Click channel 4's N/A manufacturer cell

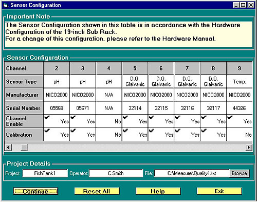click(x=109, y=95)
